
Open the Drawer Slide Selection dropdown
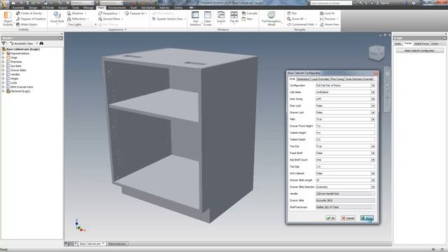373,187
